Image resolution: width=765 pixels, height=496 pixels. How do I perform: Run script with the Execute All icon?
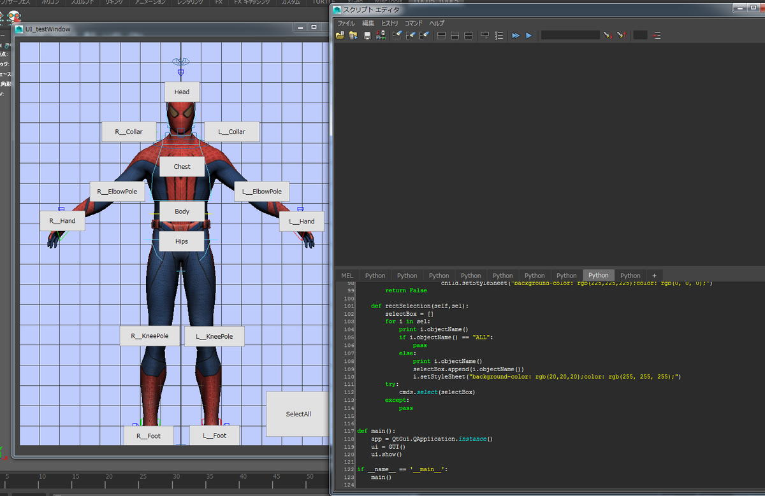pos(516,36)
